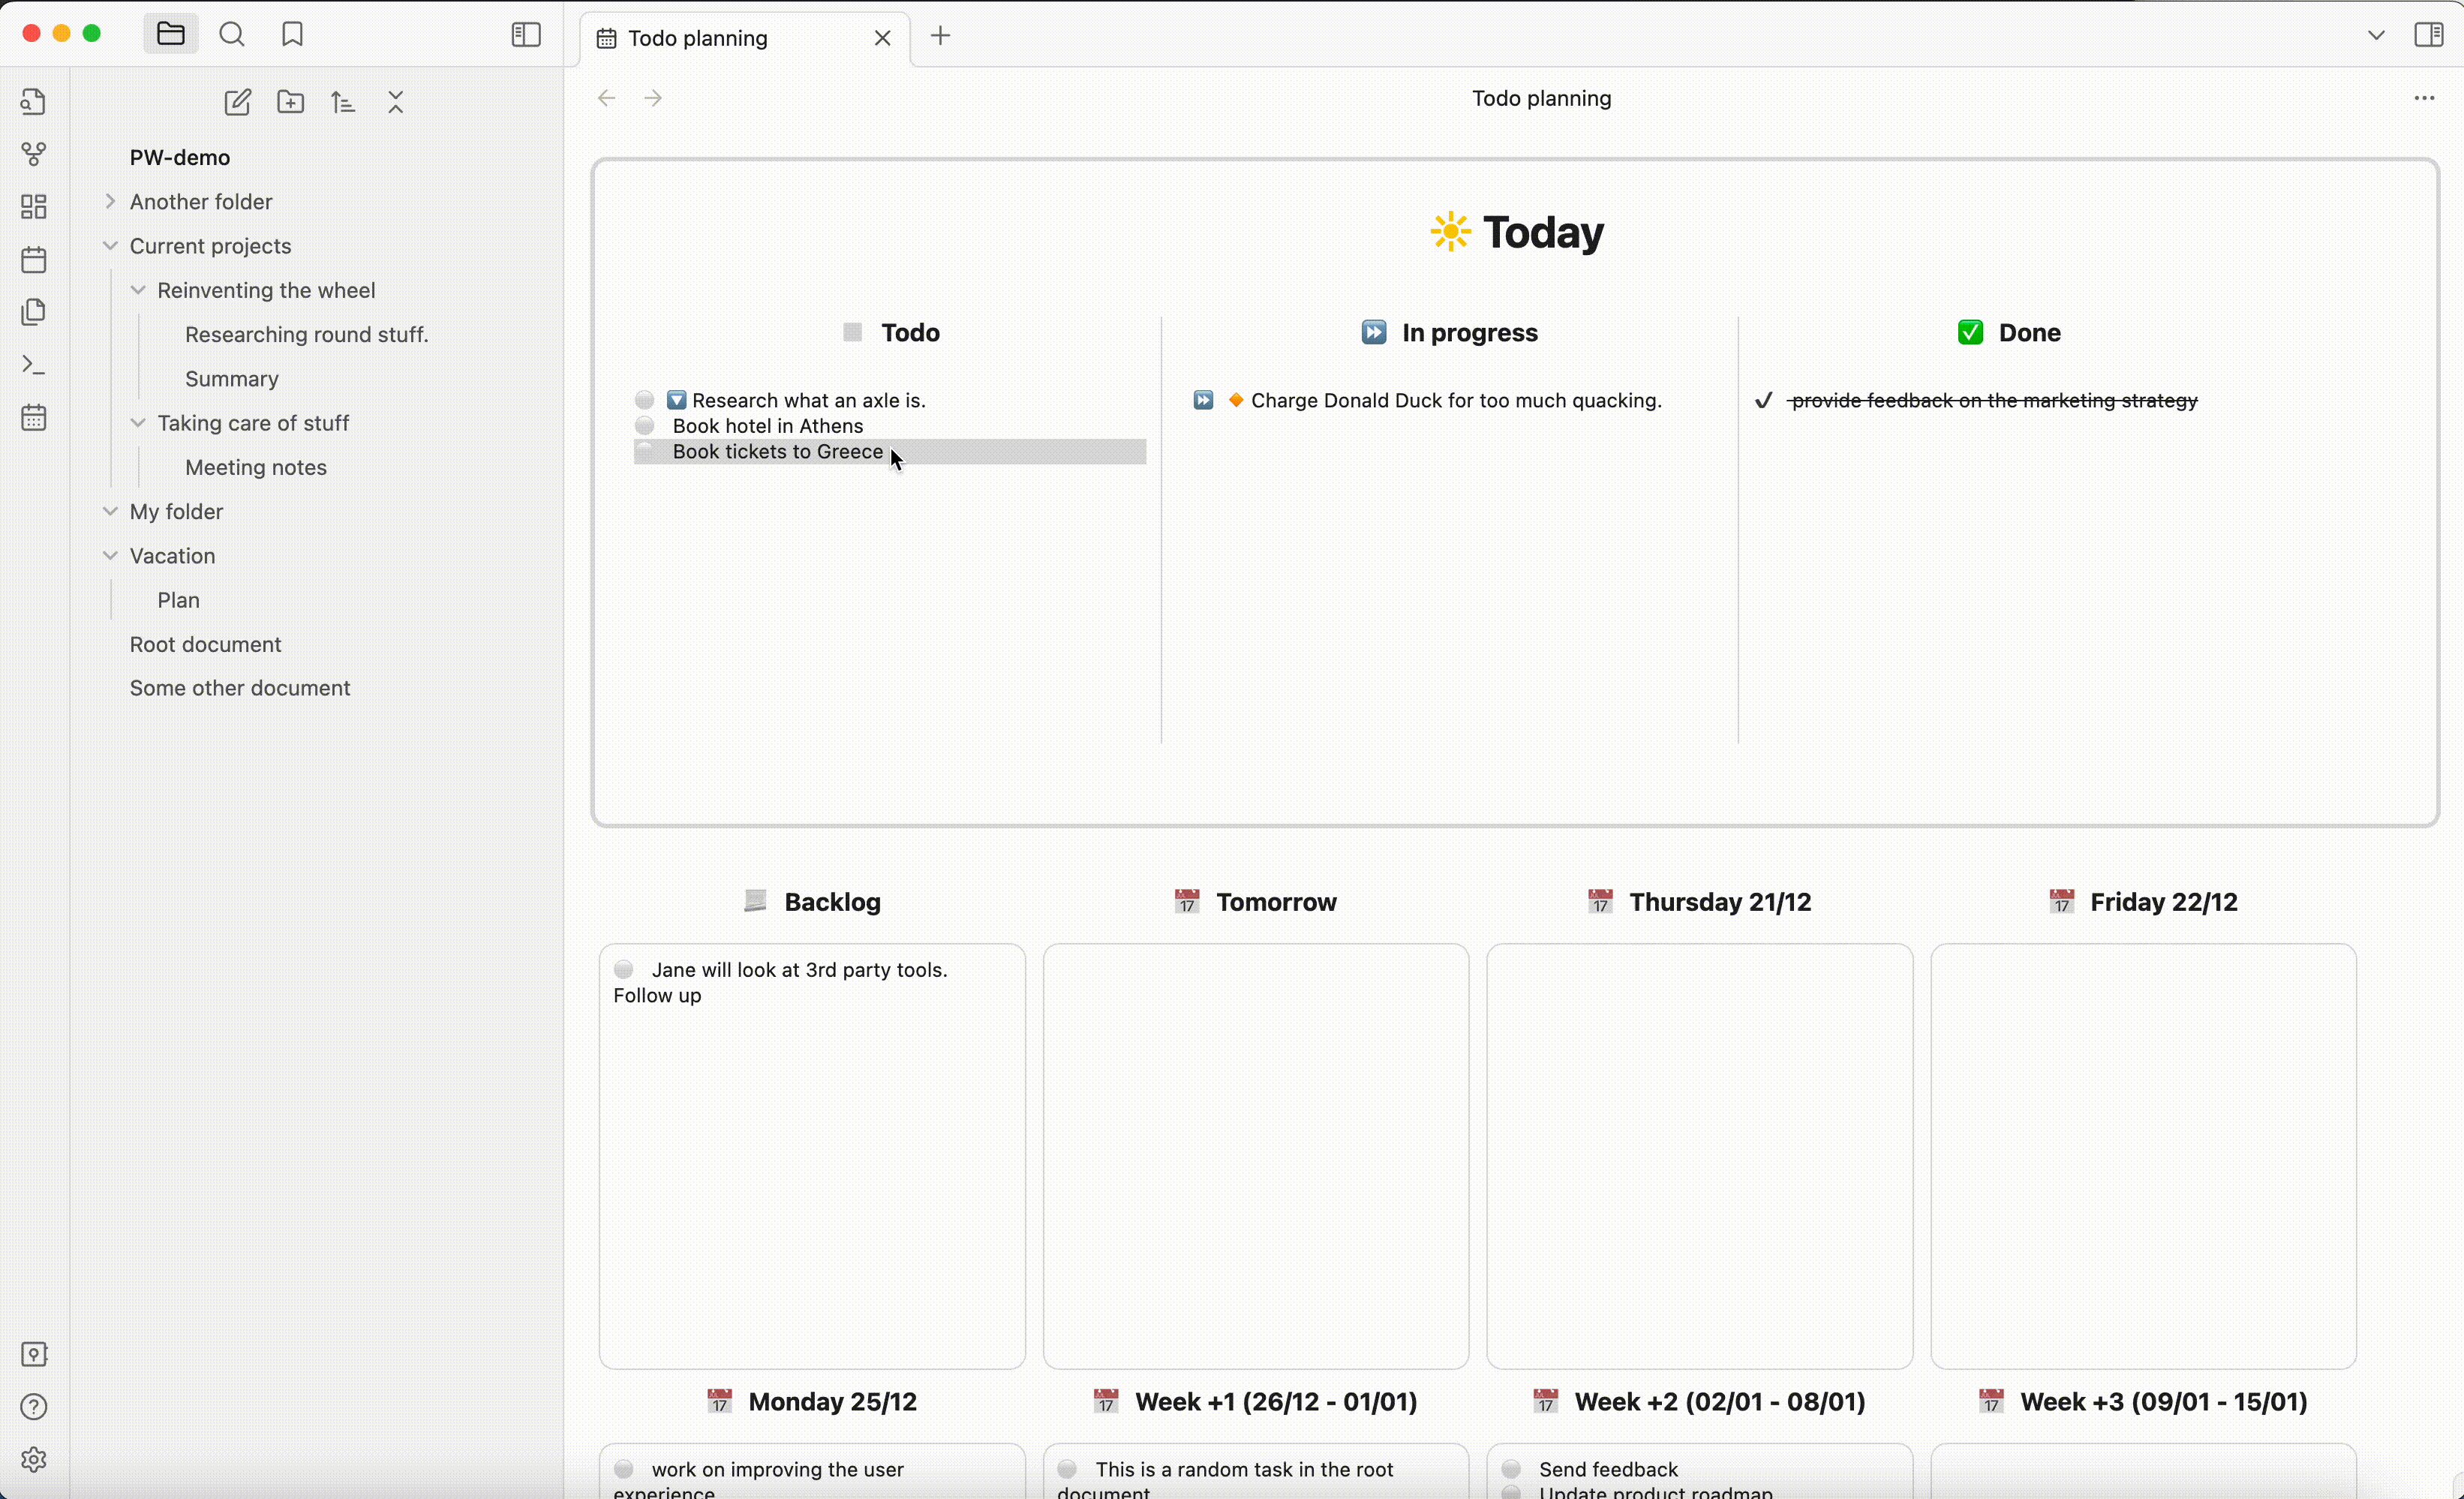Open the Meeting notes document
2464x1499 pixels.
click(x=256, y=467)
